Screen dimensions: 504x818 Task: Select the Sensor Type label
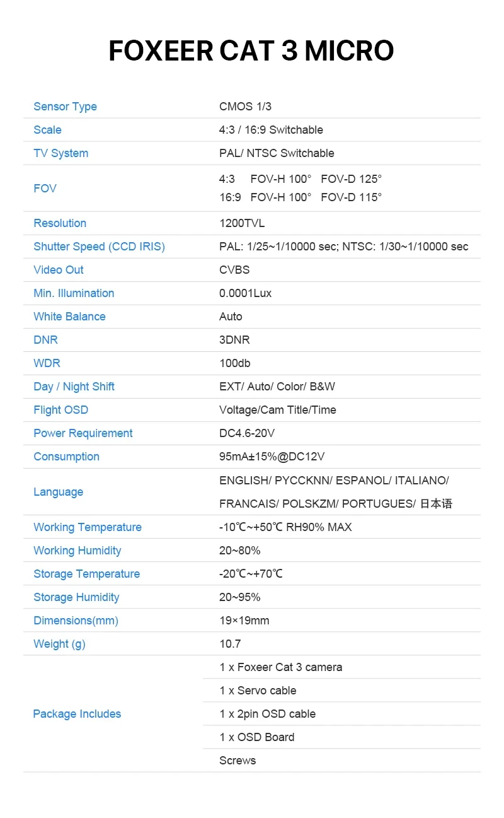[x=65, y=107]
